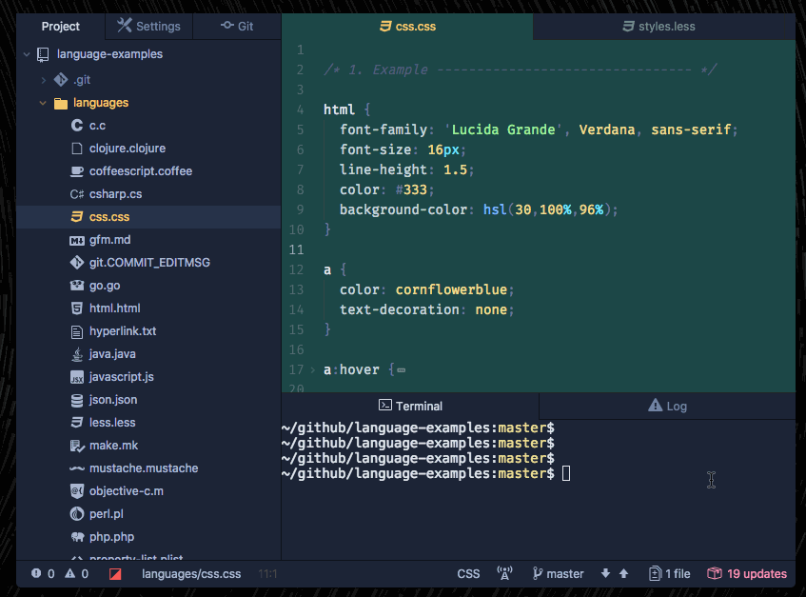Change the CSS grammar selector
Image resolution: width=806 pixels, height=597 pixels.
(468, 574)
